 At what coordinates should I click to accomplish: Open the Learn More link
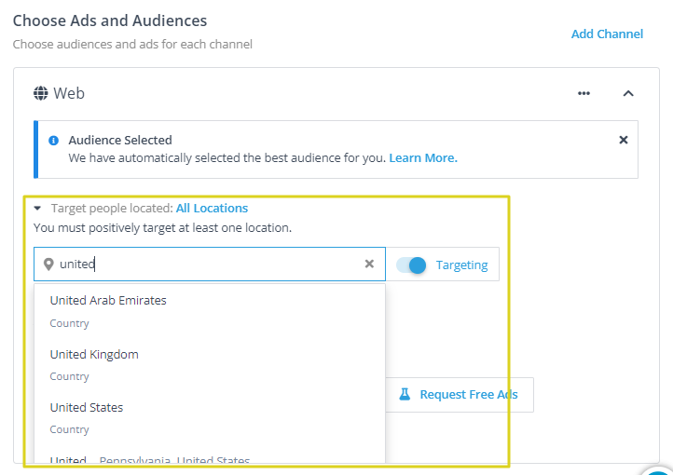(x=423, y=158)
